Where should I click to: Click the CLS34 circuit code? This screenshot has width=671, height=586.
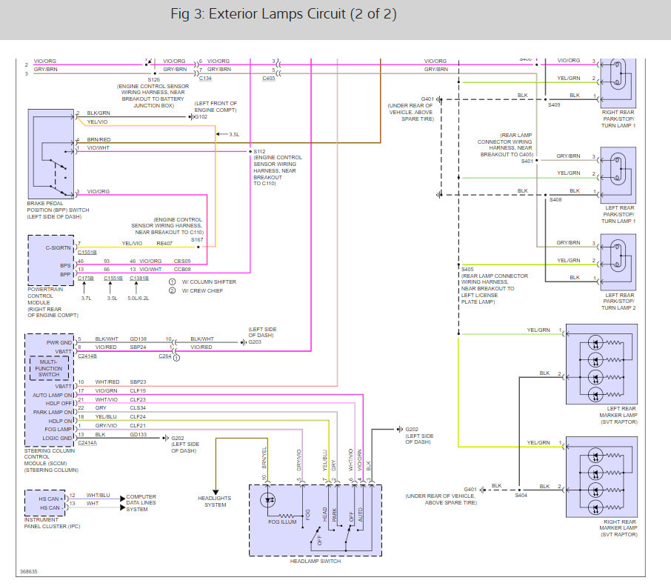click(x=138, y=408)
